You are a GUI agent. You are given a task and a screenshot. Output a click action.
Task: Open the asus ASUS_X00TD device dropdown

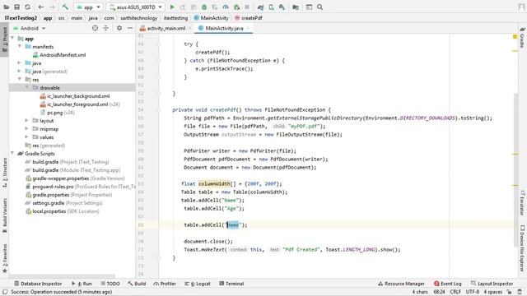coord(135,7)
